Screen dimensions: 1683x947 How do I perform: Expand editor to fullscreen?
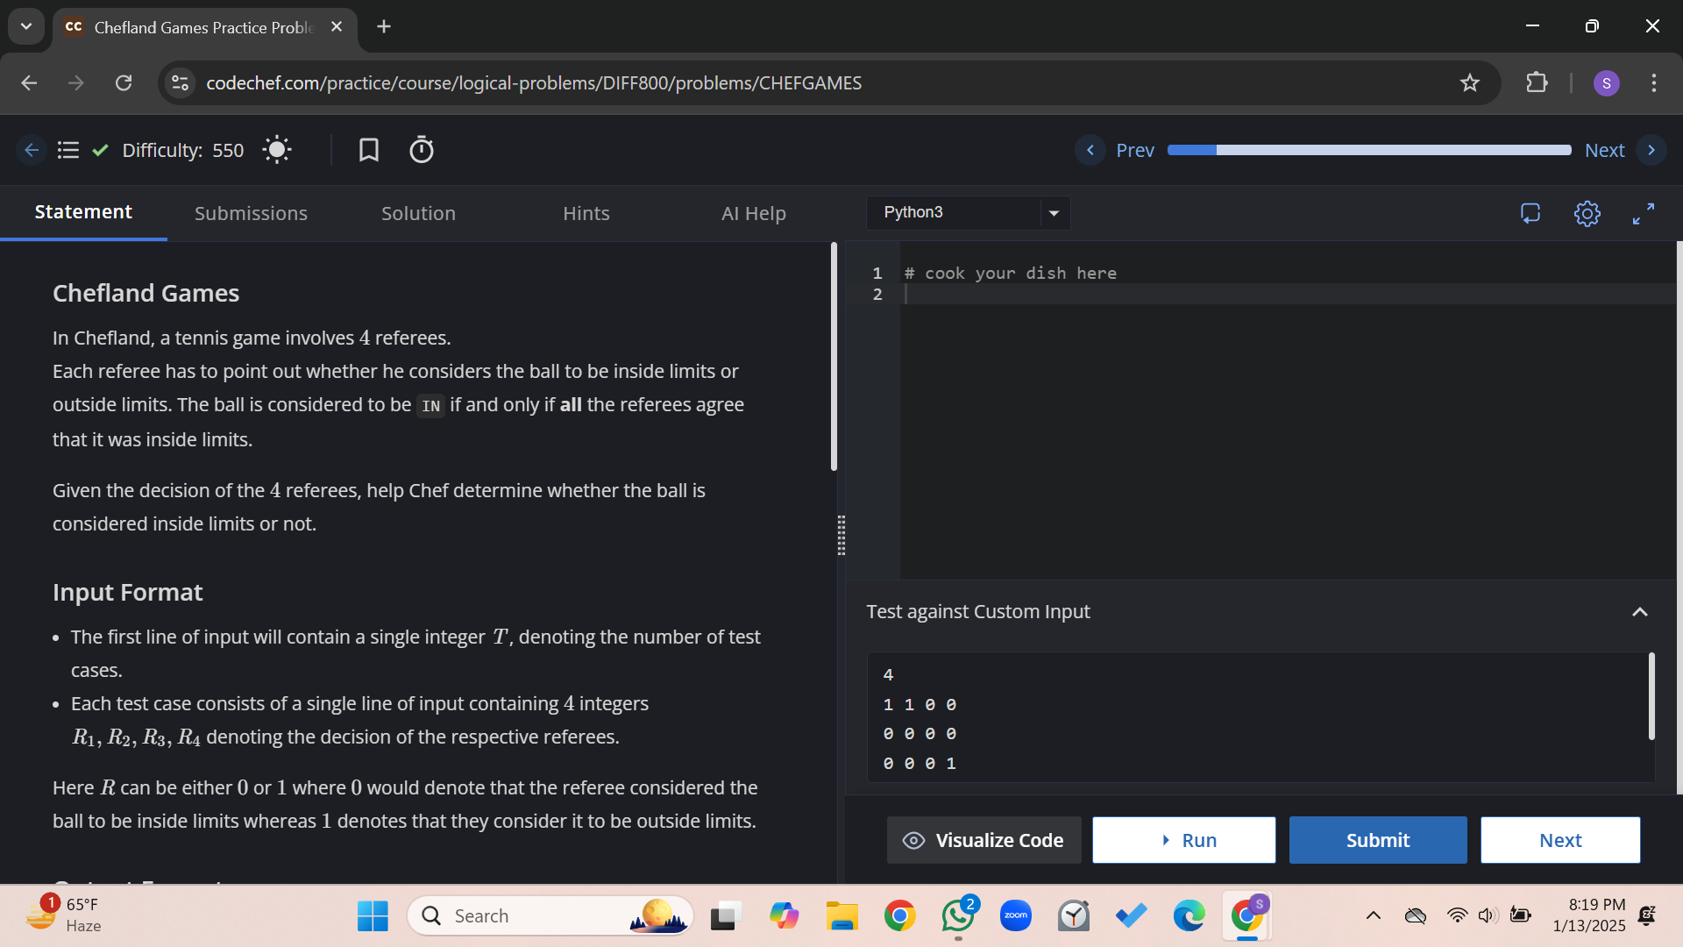(1644, 213)
